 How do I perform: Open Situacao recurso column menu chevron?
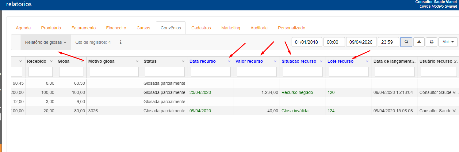click(321, 61)
